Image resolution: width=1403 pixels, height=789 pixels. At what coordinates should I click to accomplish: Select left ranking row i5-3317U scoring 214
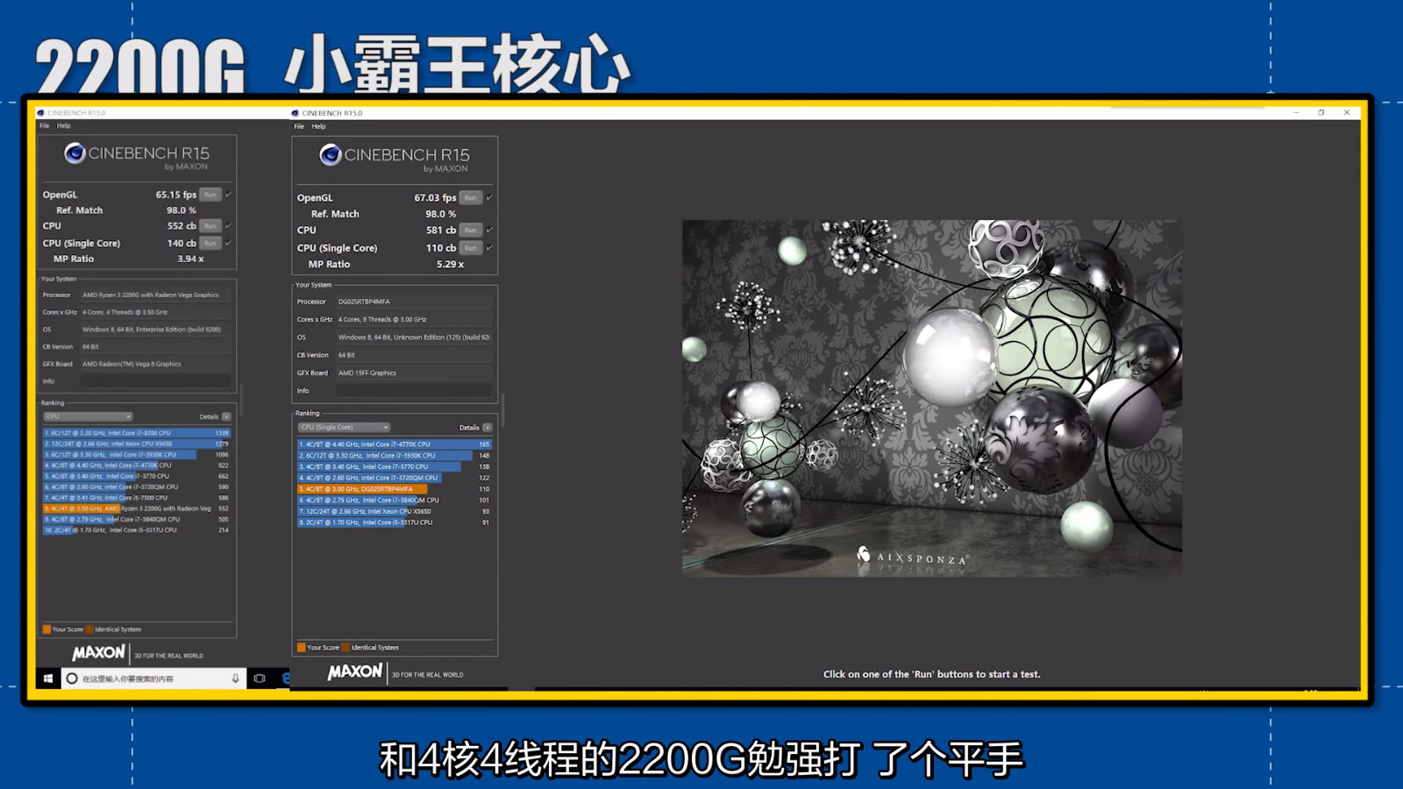coord(137,530)
